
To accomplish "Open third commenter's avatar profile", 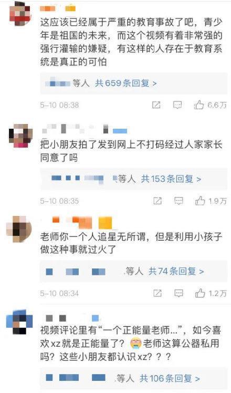I will click(x=19, y=230).
